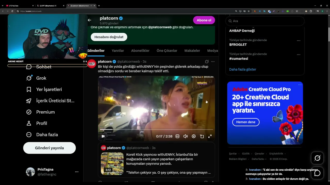The width and height of the screenshot is (330, 185).
Task: Open options for the #cumartesi trend
Action: [299, 54]
